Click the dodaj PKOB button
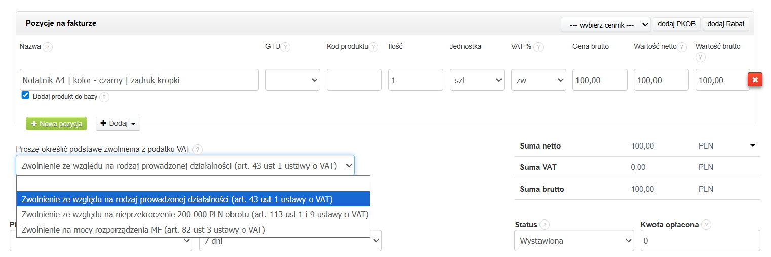 (x=677, y=24)
